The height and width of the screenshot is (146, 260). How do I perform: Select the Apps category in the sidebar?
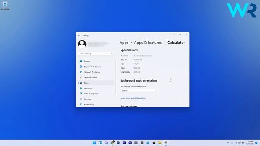pyautogui.click(x=96, y=83)
